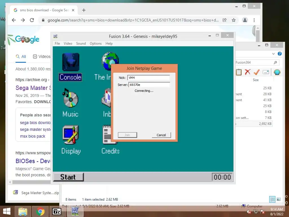289x217 pixels.
Task: Click the Fusion364 search box
Action: pyautogui.click(x=257, y=62)
